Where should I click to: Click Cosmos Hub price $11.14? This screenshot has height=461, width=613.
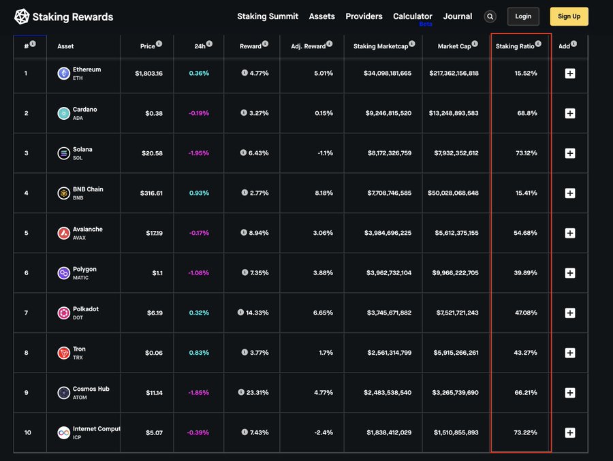pyautogui.click(x=155, y=393)
